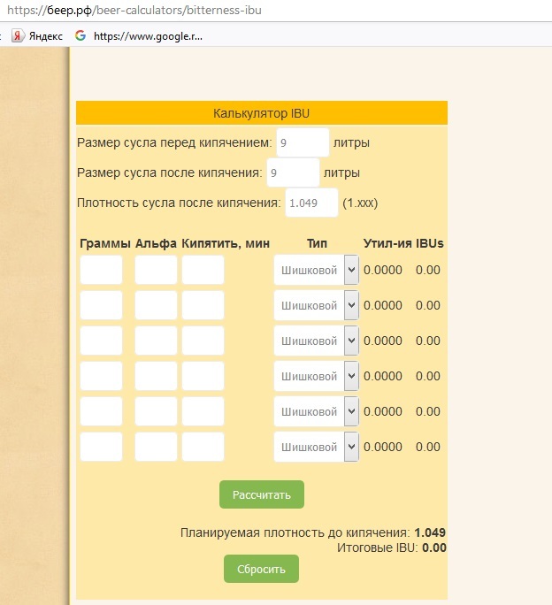Click the Yandex bookmark icon
The width and height of the screenshot is (552, 605).
(x=17, y=36)
